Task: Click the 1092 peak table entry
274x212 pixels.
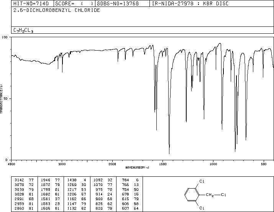Action: tap(103, 180)
